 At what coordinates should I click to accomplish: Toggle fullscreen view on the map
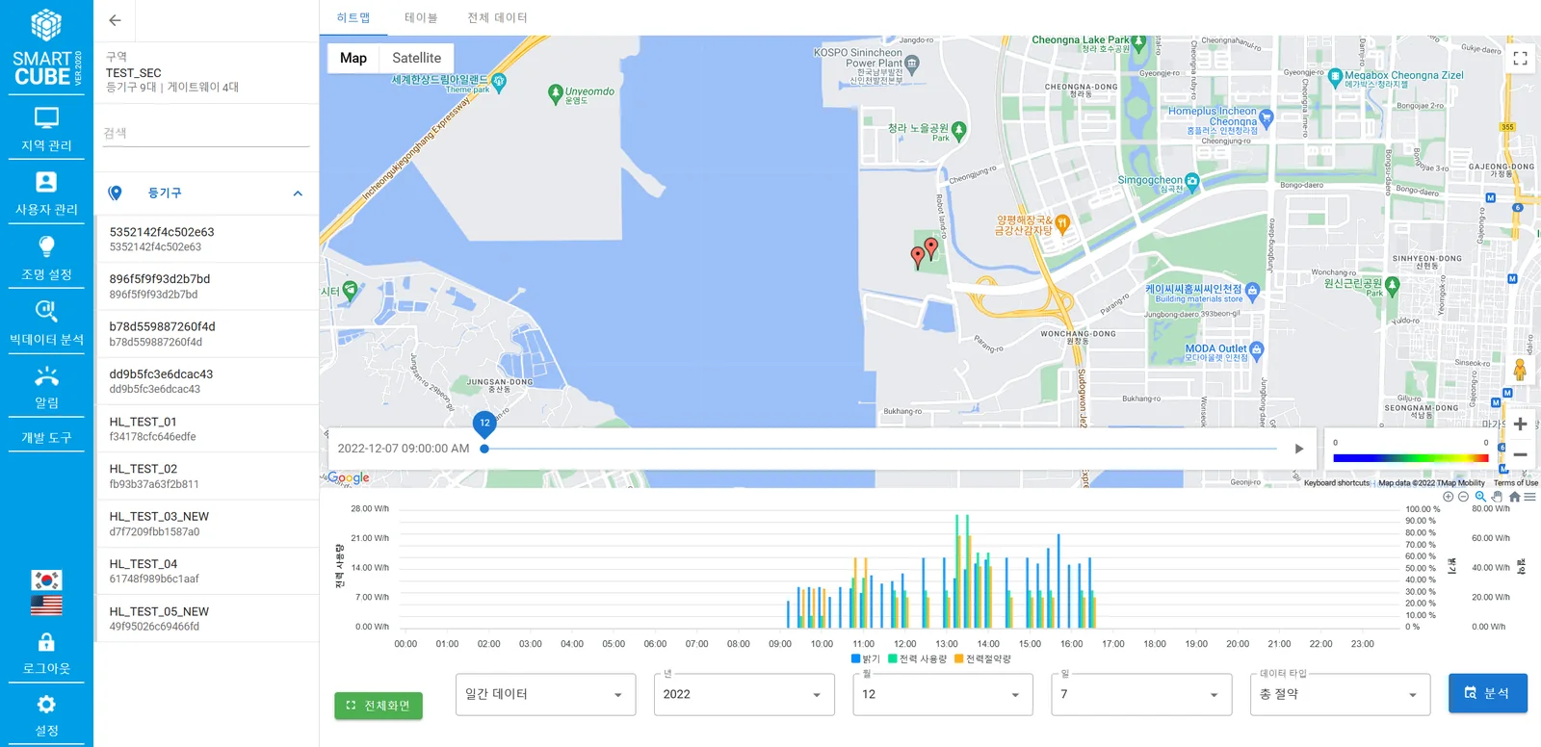(1520, 59)
